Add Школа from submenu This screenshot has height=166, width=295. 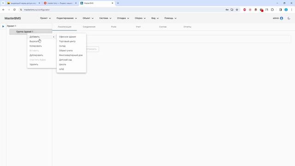click(x=71, y=65)
